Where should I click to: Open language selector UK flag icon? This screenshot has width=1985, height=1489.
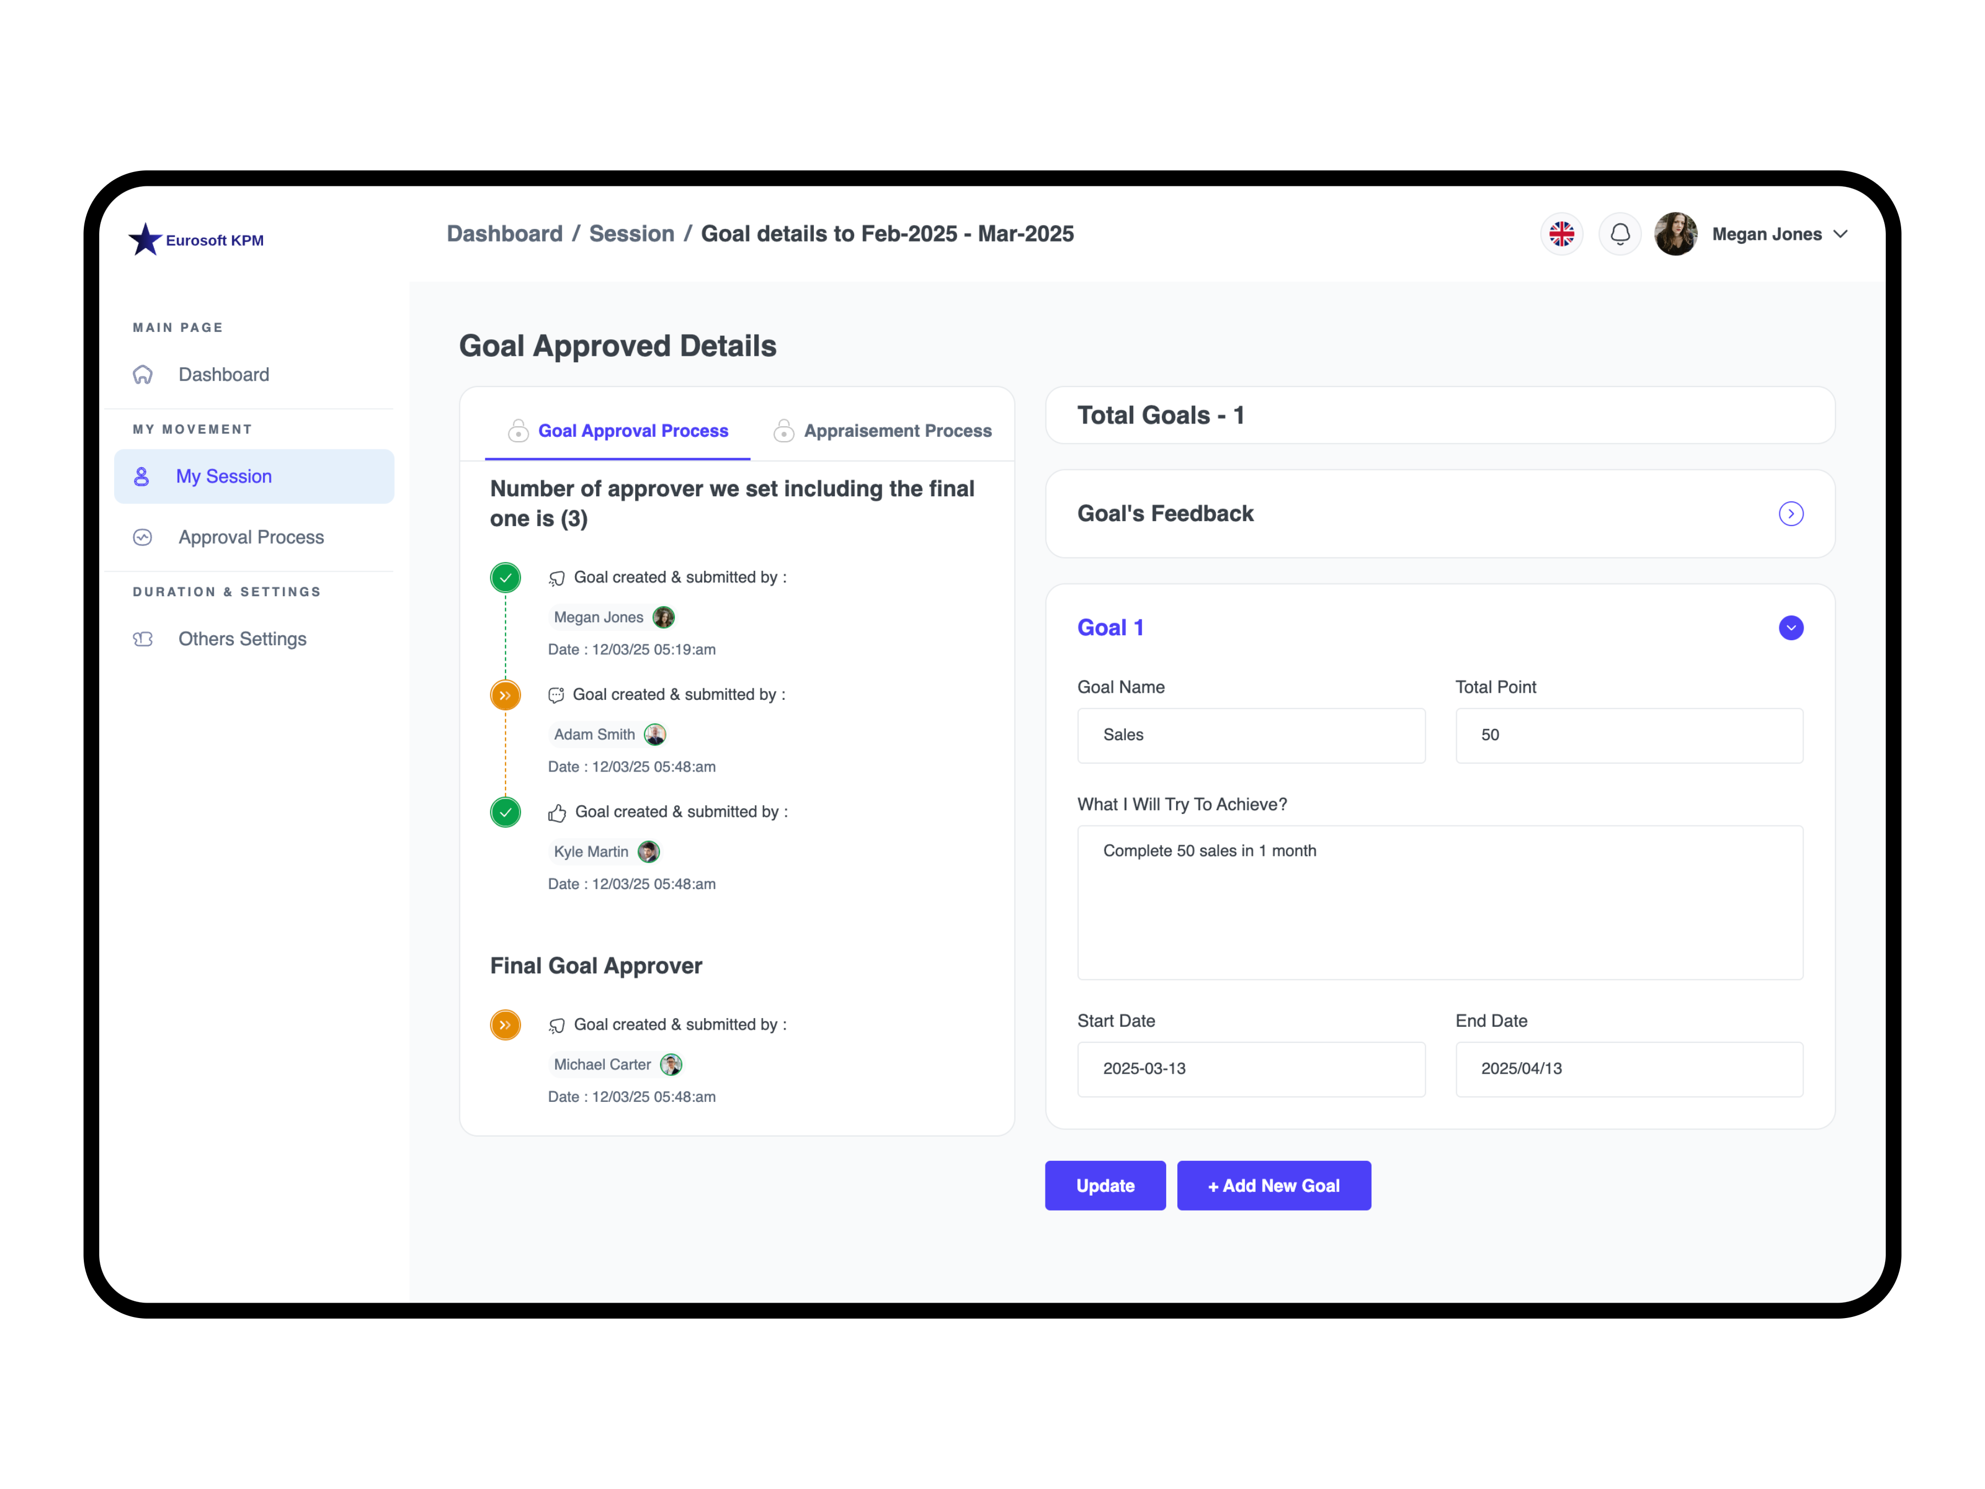click(x=1562, y=234)
